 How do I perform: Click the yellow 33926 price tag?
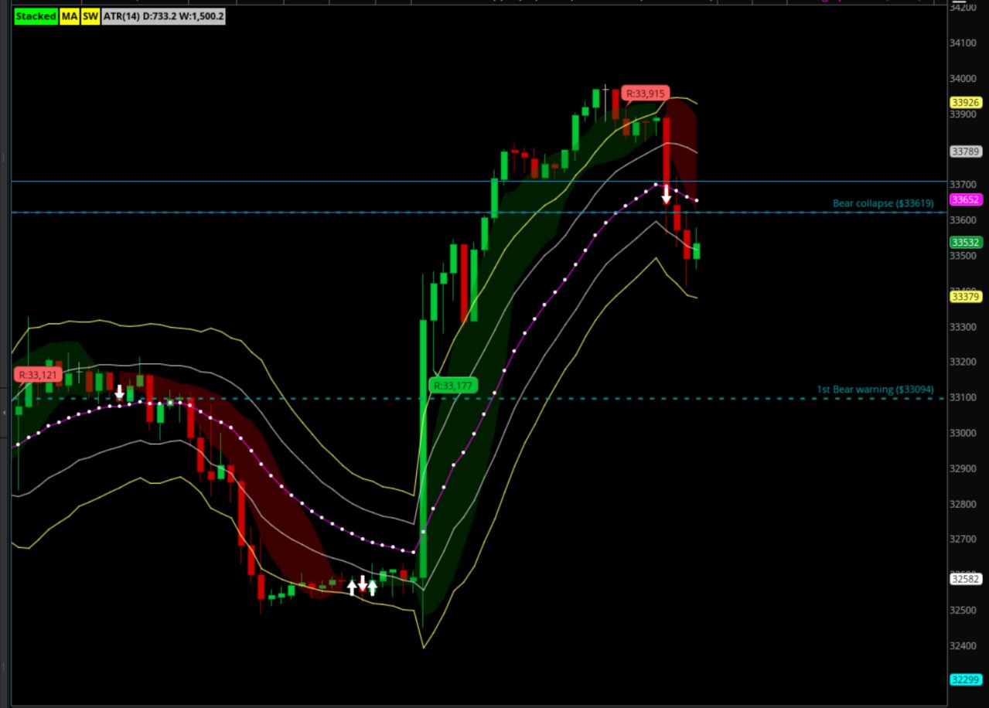coord(966,102)
